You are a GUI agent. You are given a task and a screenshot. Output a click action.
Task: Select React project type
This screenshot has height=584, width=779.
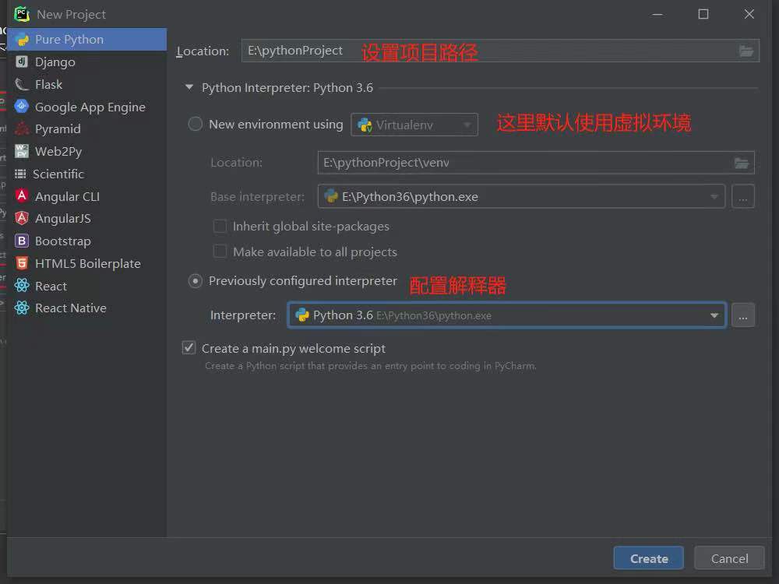click(x=87, y=286)
